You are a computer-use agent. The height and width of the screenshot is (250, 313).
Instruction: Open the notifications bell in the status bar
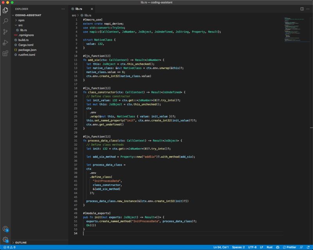[309, 247]
